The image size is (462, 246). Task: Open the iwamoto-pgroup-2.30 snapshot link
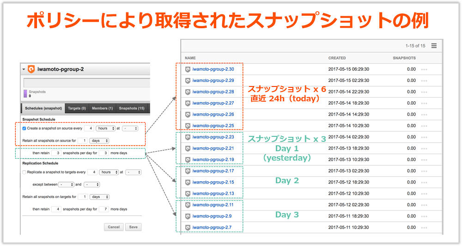pos(213,69)
